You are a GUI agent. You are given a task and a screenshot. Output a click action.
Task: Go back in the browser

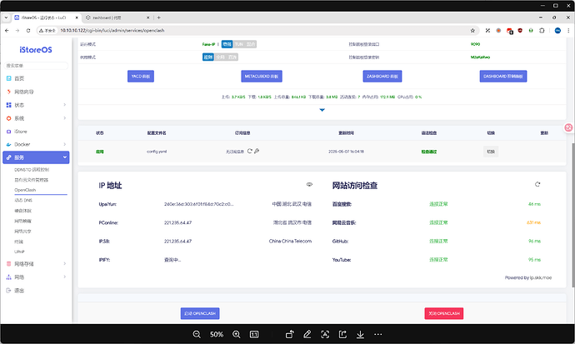tap(7, 31)
